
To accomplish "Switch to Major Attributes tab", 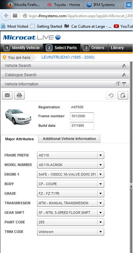I will (x=20, y=139).
